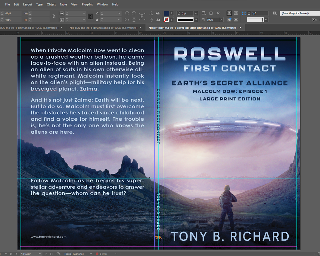Go to the last page
Screen dimensions: 320x256
coord(51,254)
